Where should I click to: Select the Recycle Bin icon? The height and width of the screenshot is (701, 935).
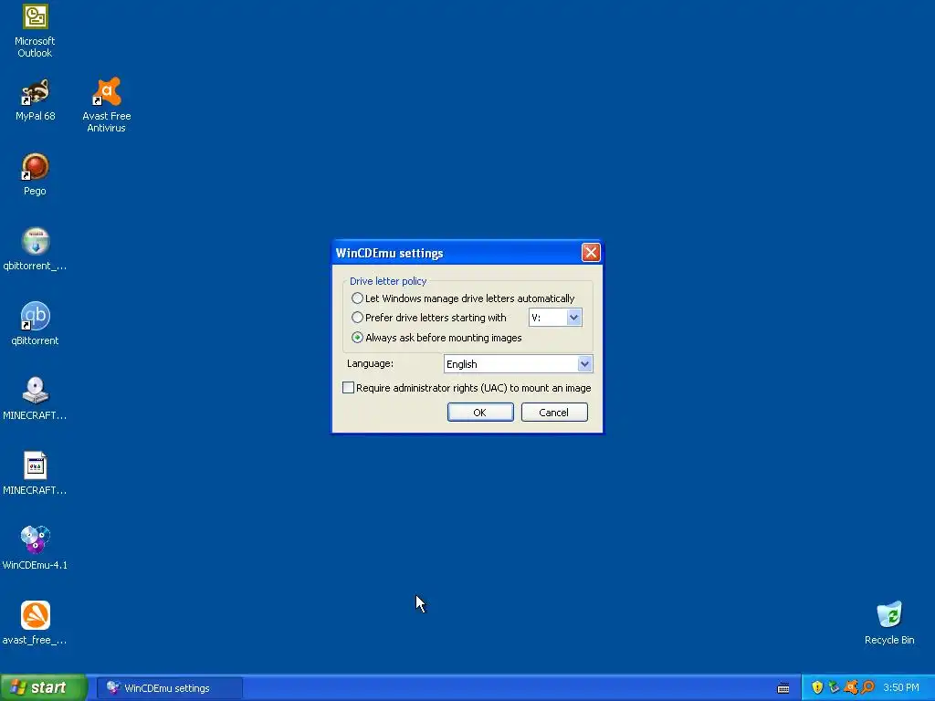(x=889, y=623)
